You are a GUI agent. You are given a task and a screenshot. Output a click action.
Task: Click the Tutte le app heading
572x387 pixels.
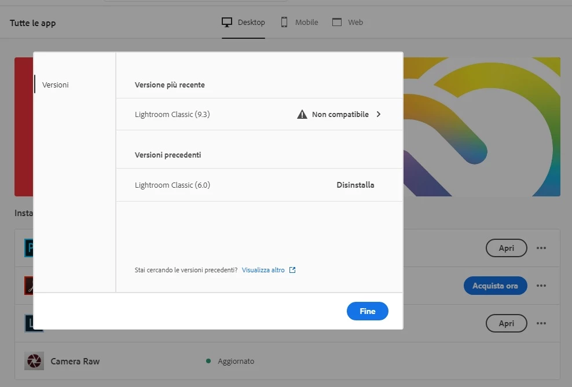point(33,23)
